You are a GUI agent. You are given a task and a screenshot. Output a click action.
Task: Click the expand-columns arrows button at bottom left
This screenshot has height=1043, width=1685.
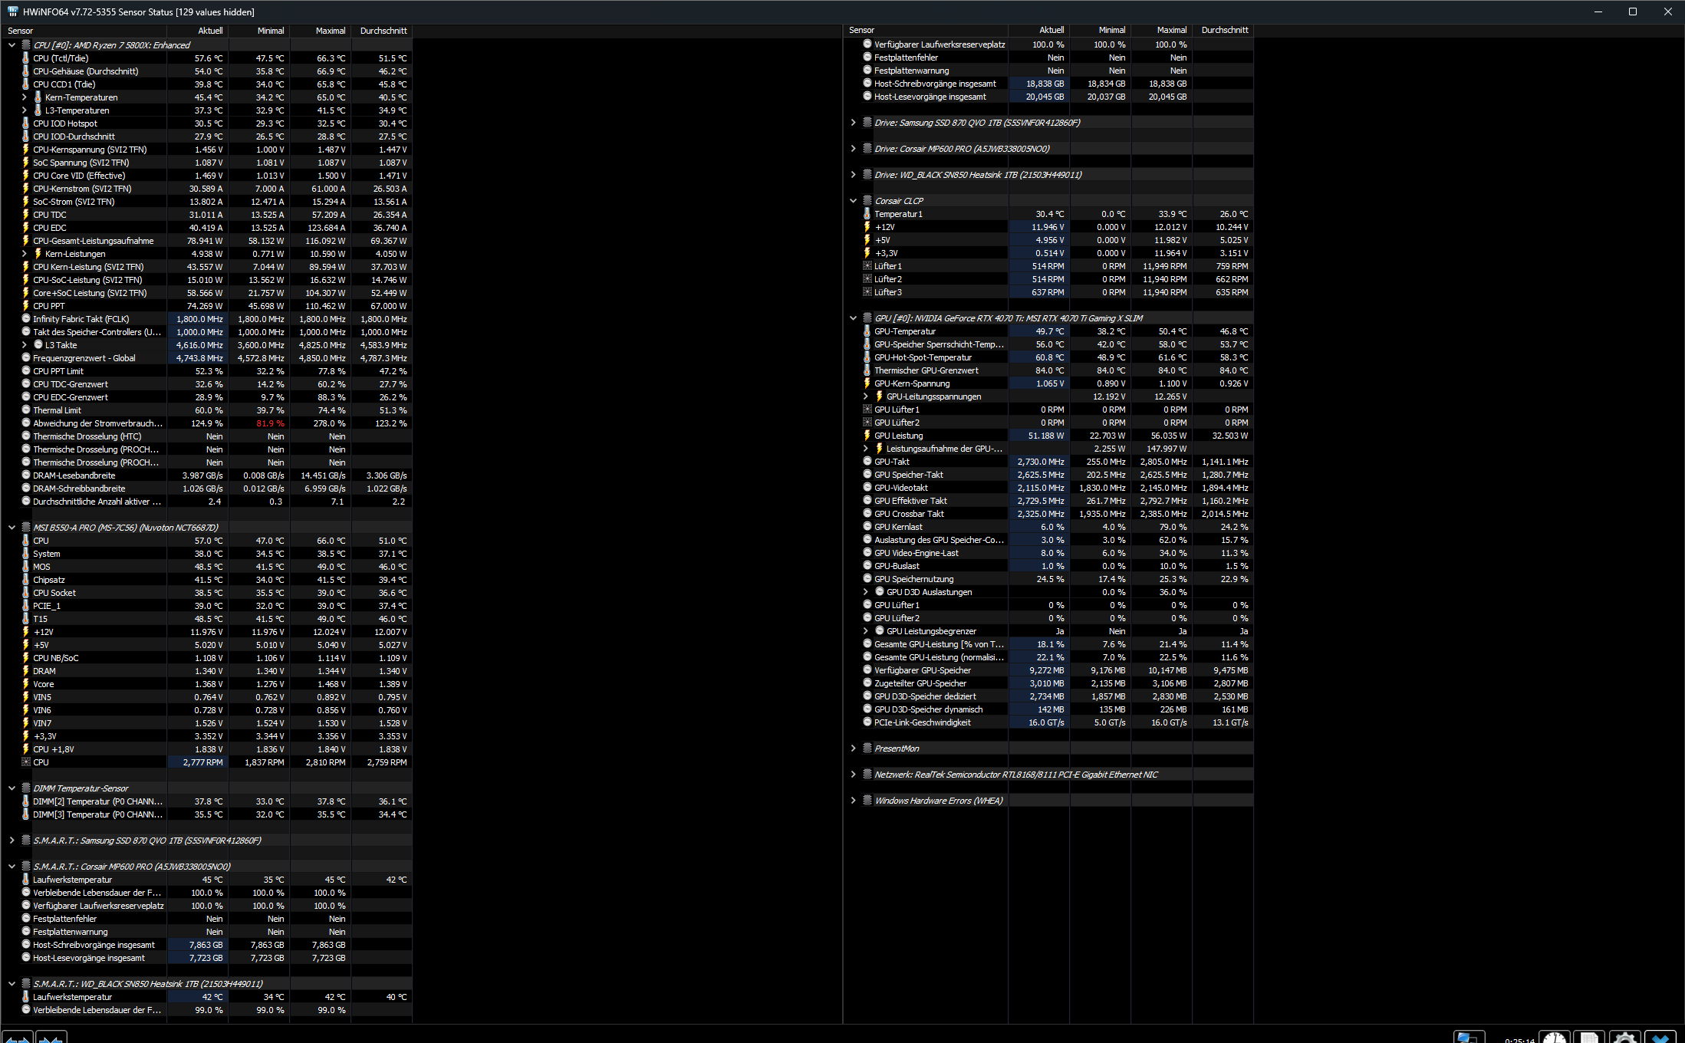[17, 1038]
